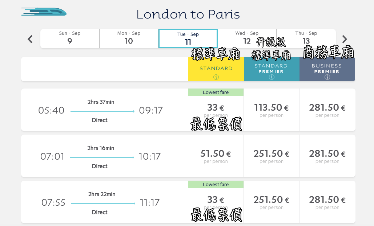Choose 33 € Standard fare for 05:40 train

coord(216,110)
